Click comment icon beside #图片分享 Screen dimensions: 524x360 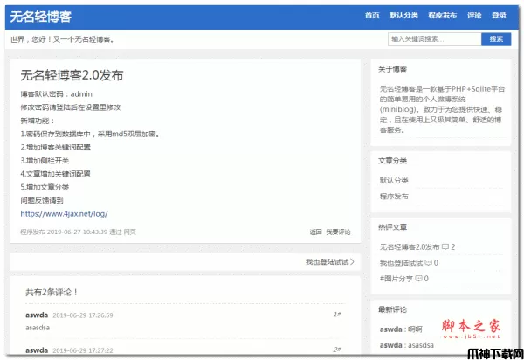[418, 279]
